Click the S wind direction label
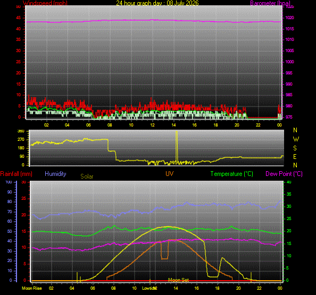Image resolution: width=316 pixels, height=295 pixels. 295,148
